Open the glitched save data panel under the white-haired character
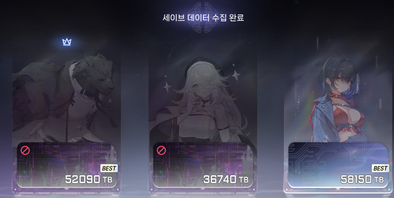Viewport: 394px width, 198px height. pyautogui.click(x=203, y=165)
